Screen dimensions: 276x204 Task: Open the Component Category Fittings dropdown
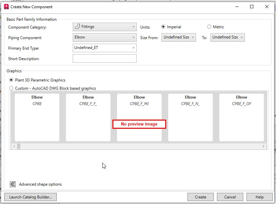(x=105, y=27)
